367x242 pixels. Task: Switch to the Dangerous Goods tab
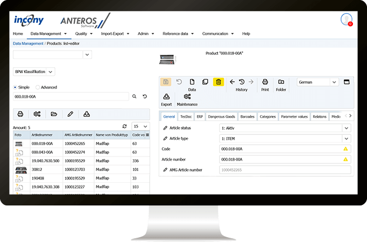(221, 117)
